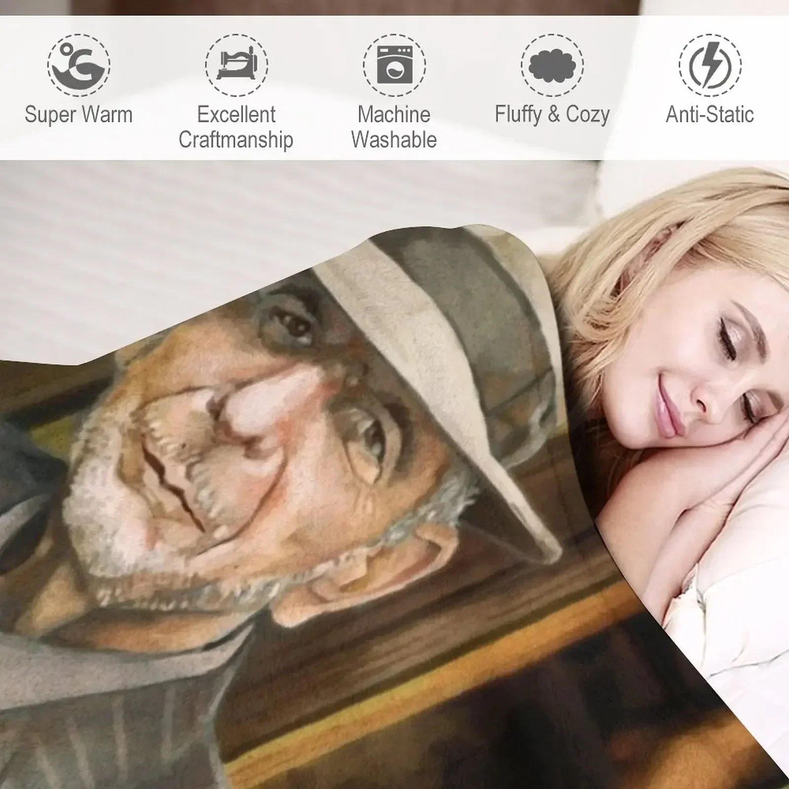The image size is (789, 789).
Task: Click the sewing machine craftsmanship icon
Action: pos(237,65)
